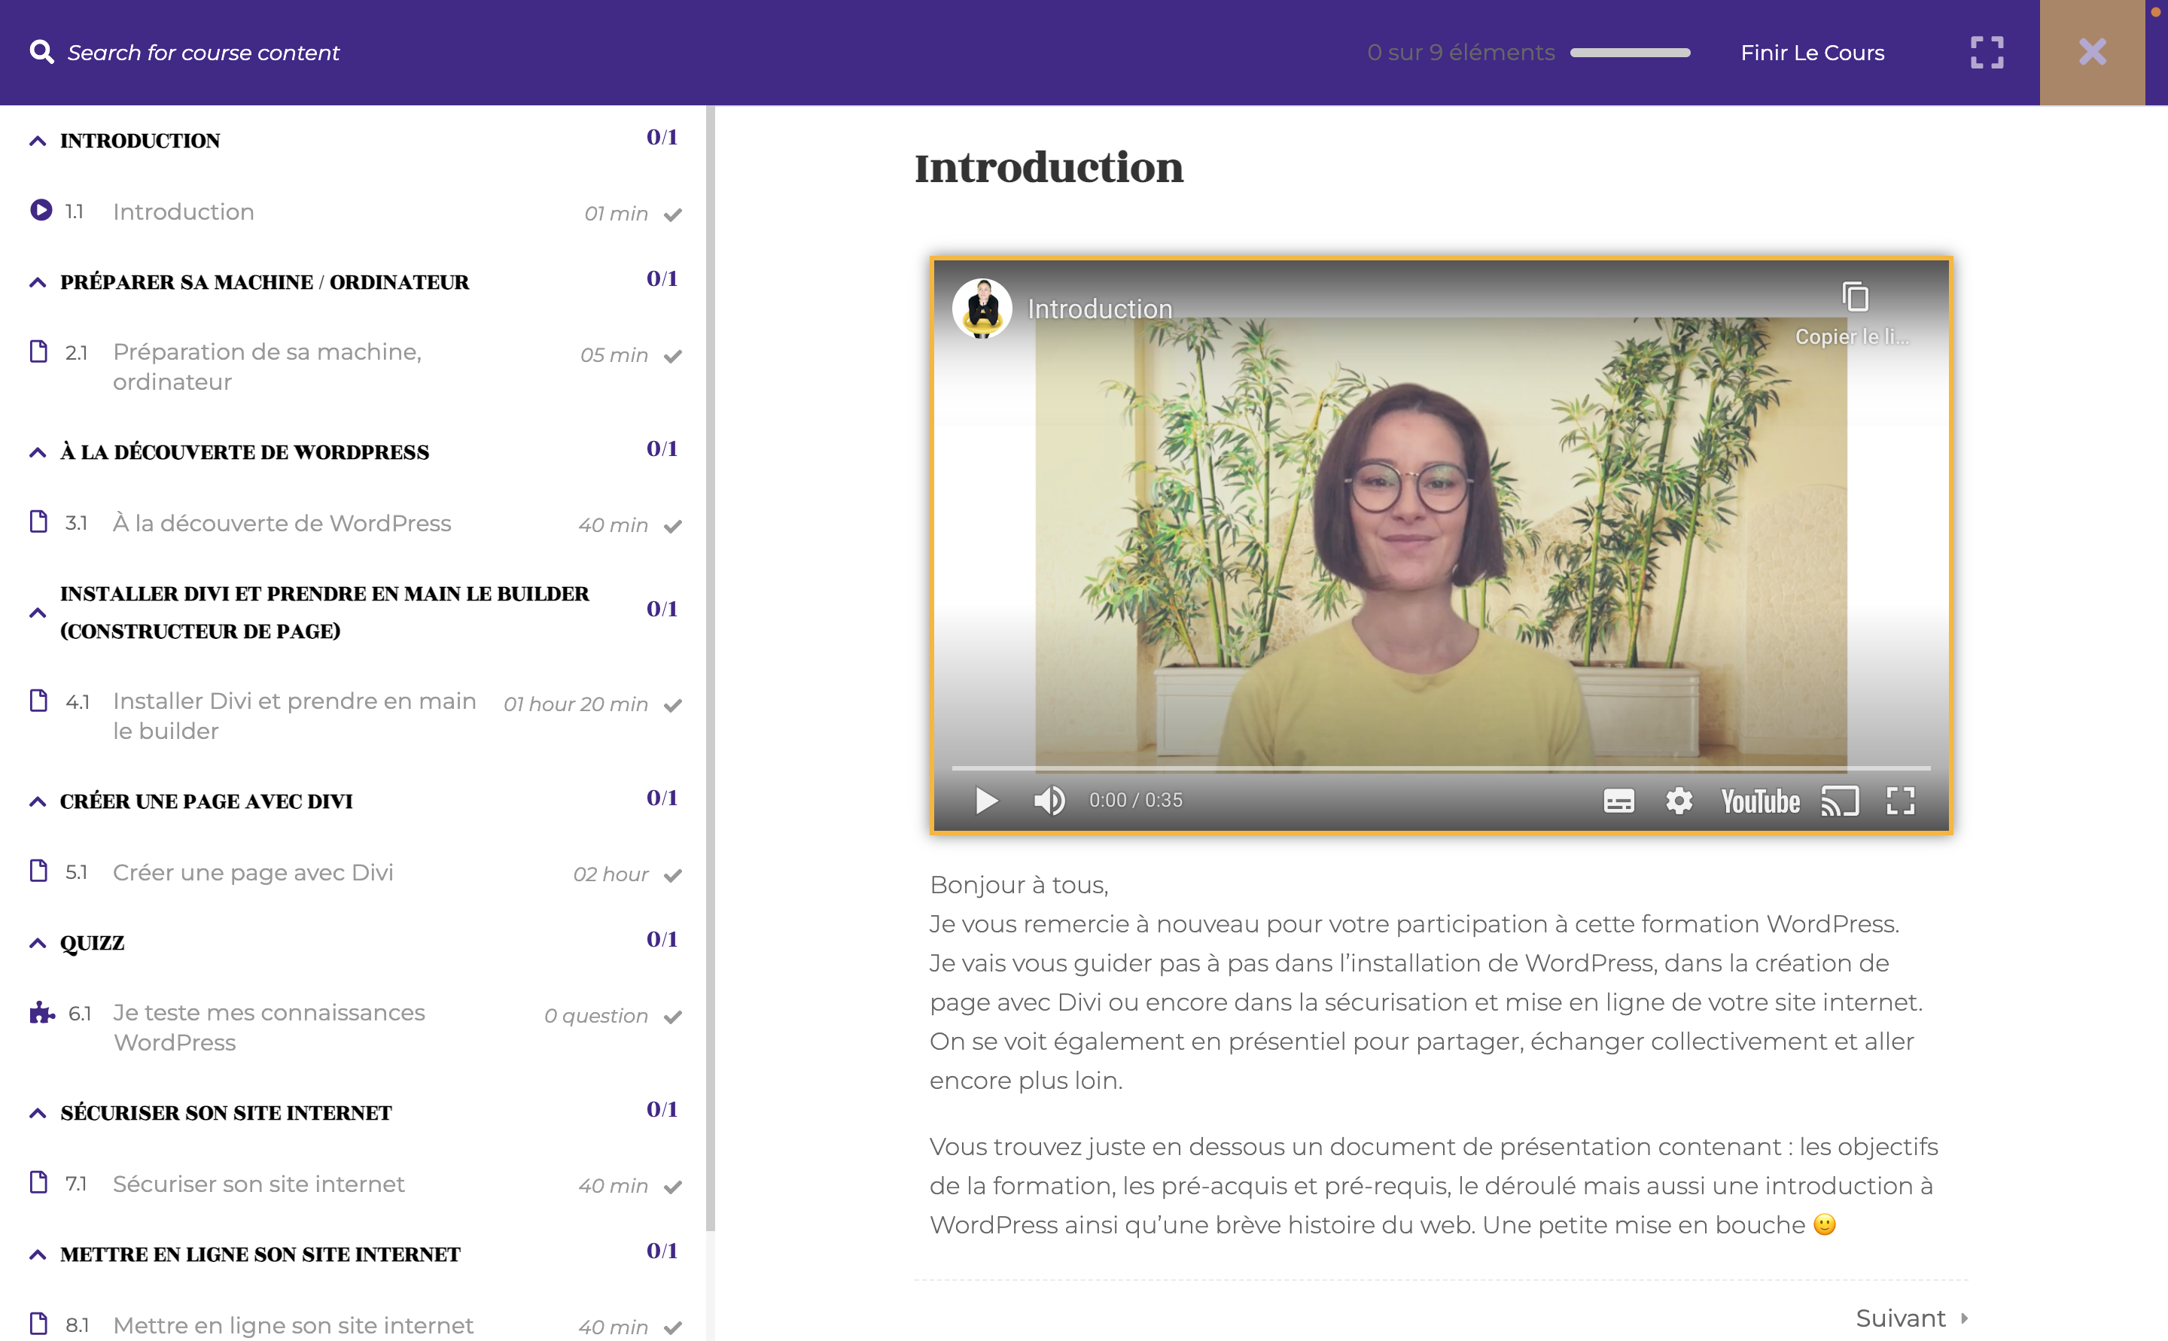Collapse the Quizz section

coord(37,943)
